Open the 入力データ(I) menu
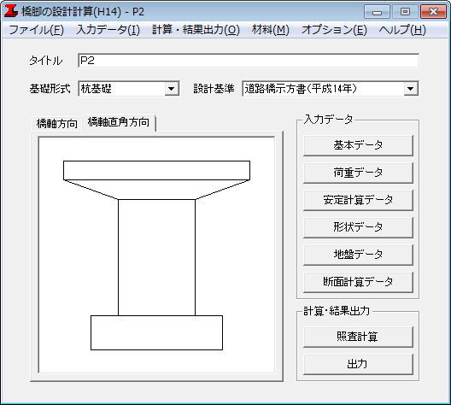The width and height of the screenshot is (451, 405). pyautogui.click(x=108, y=30)
